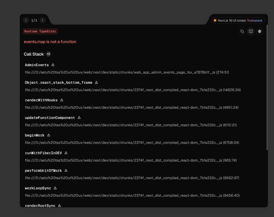Select the performUnitOfWork frame name
The image size is (274, 217).
tap(43, 170)
